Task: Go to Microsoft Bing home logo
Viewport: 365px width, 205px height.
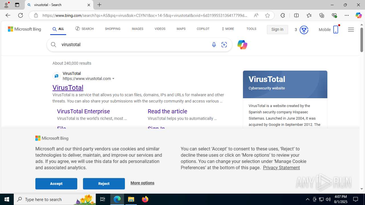Action: [x=25, y=29]
